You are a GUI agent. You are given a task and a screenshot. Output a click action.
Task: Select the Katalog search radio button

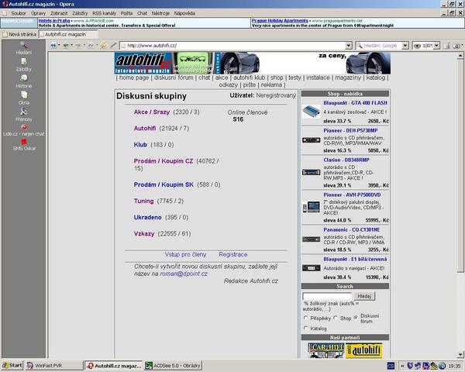(x=306, y=328)
